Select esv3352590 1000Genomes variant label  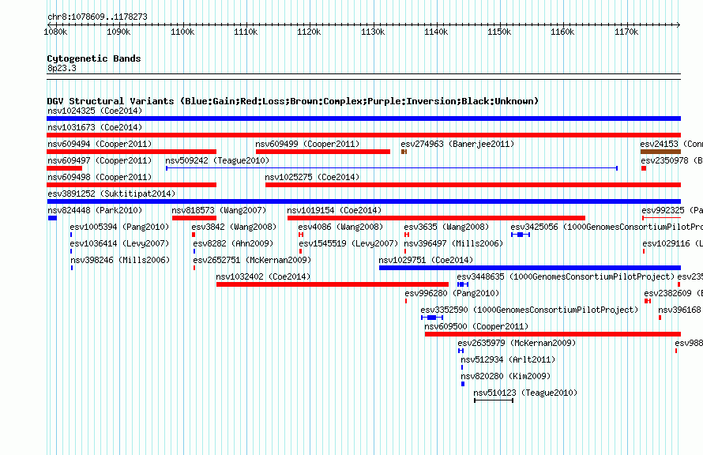[529, 310]
